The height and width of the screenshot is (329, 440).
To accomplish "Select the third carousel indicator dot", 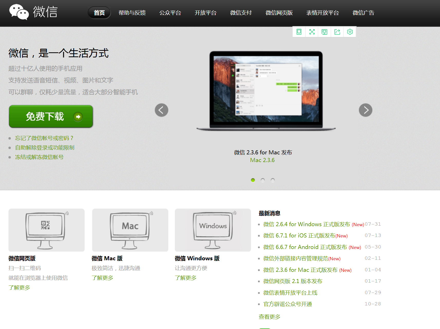I will click(273, 180).
